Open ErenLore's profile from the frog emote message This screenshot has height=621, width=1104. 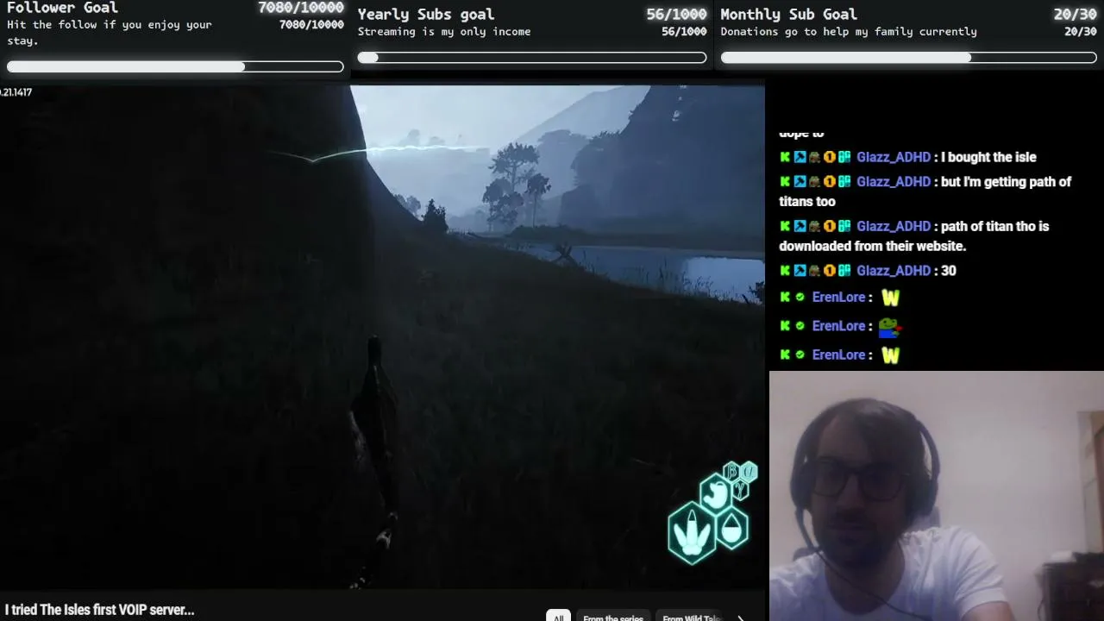tap(838, 326)
